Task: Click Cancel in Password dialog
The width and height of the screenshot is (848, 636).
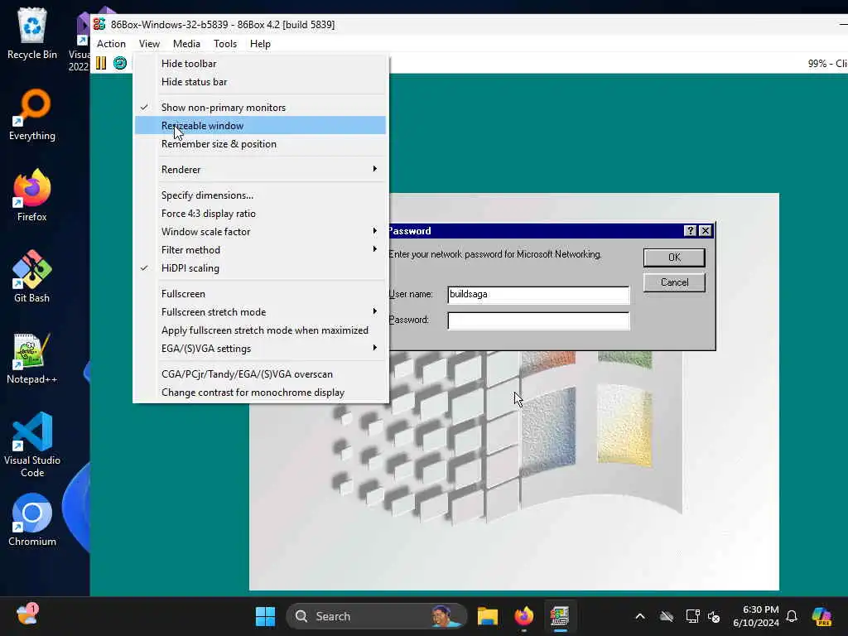Action: 674,282
